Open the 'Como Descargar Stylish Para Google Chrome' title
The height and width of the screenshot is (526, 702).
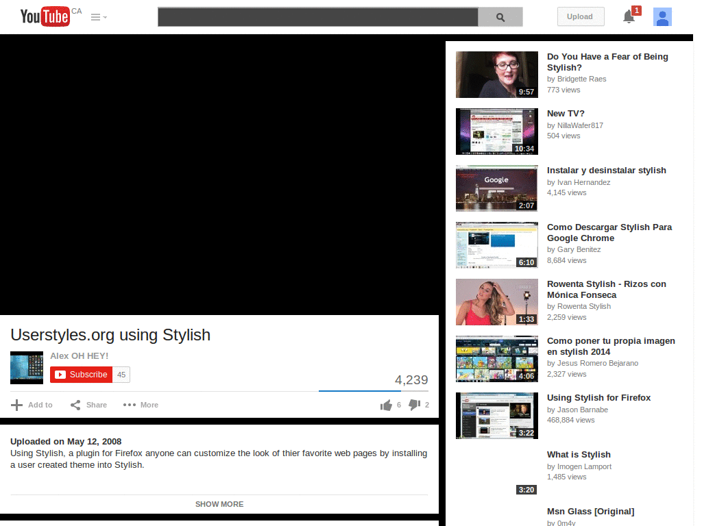coord(609,233)
